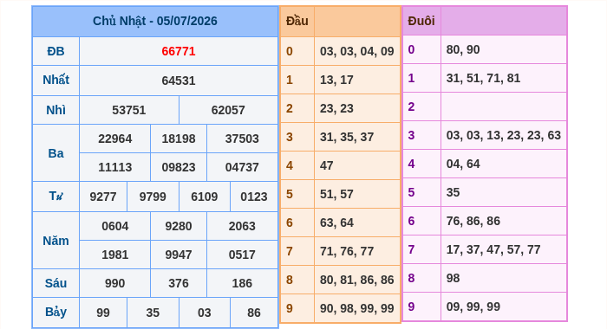The image size is (607, 329).
Task: Select Đuôi 6 values 76, 86, 86
Action: pos(473,222)
